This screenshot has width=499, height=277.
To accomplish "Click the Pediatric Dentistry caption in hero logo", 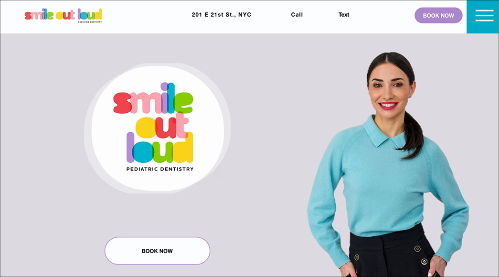I will [x=160, y=169].
